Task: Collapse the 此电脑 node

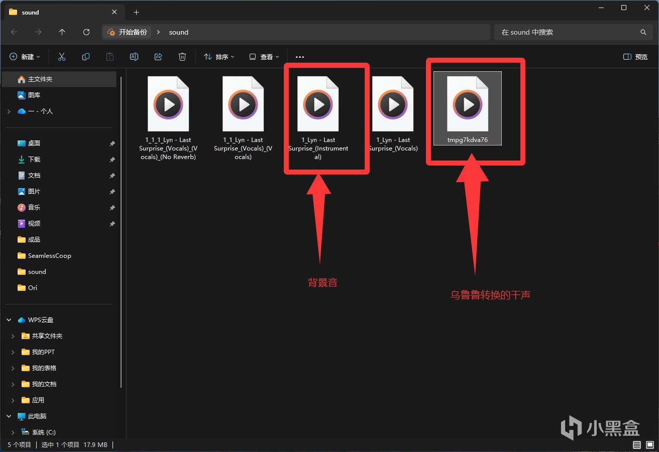Action: (x=9, y=416)
